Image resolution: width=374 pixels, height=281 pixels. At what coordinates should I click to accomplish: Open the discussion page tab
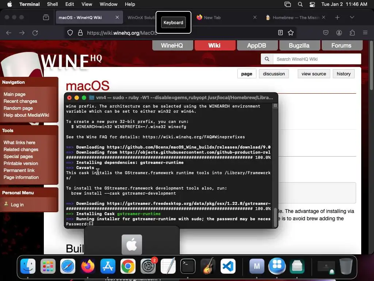click(x=274, y=74)
